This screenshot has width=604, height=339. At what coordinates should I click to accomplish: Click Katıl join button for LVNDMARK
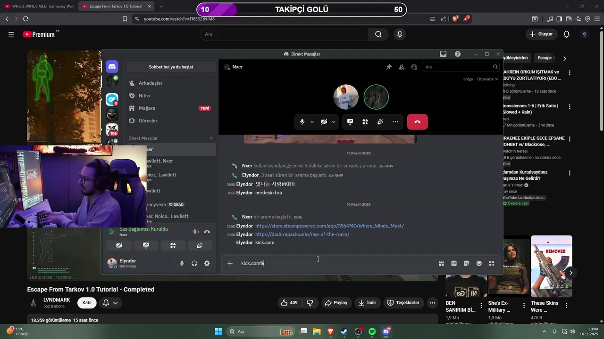tap(87, 303)
